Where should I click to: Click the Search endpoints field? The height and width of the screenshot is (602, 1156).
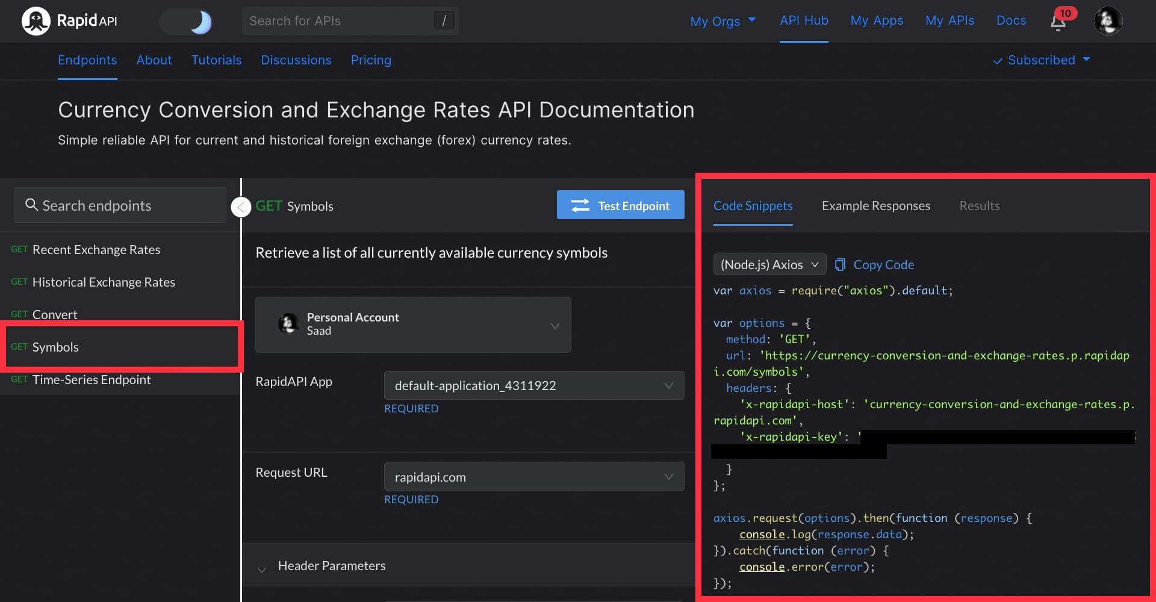pyautogui.click(x=120, y=205)
